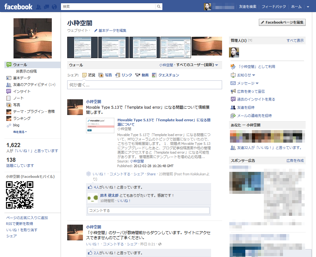Click RSSで更新を取得
The image size is (316, 257).
[x=19, y=224]
